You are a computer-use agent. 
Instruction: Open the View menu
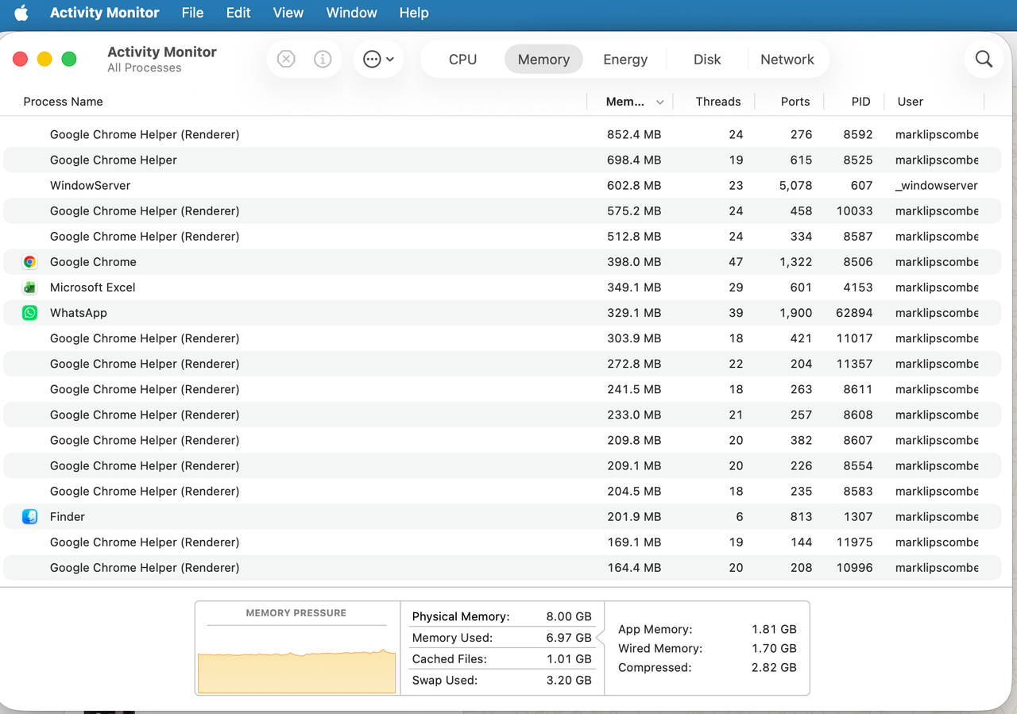(x=288, y=13)
